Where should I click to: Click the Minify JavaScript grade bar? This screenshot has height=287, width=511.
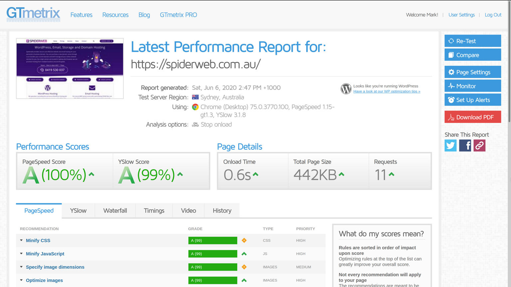(213, 254)
